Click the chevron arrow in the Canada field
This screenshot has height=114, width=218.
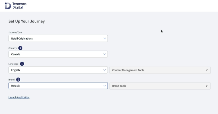(x=105, y=54)
